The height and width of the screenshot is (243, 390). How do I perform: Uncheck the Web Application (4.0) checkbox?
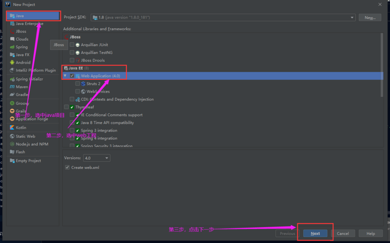tap(72, 76)
